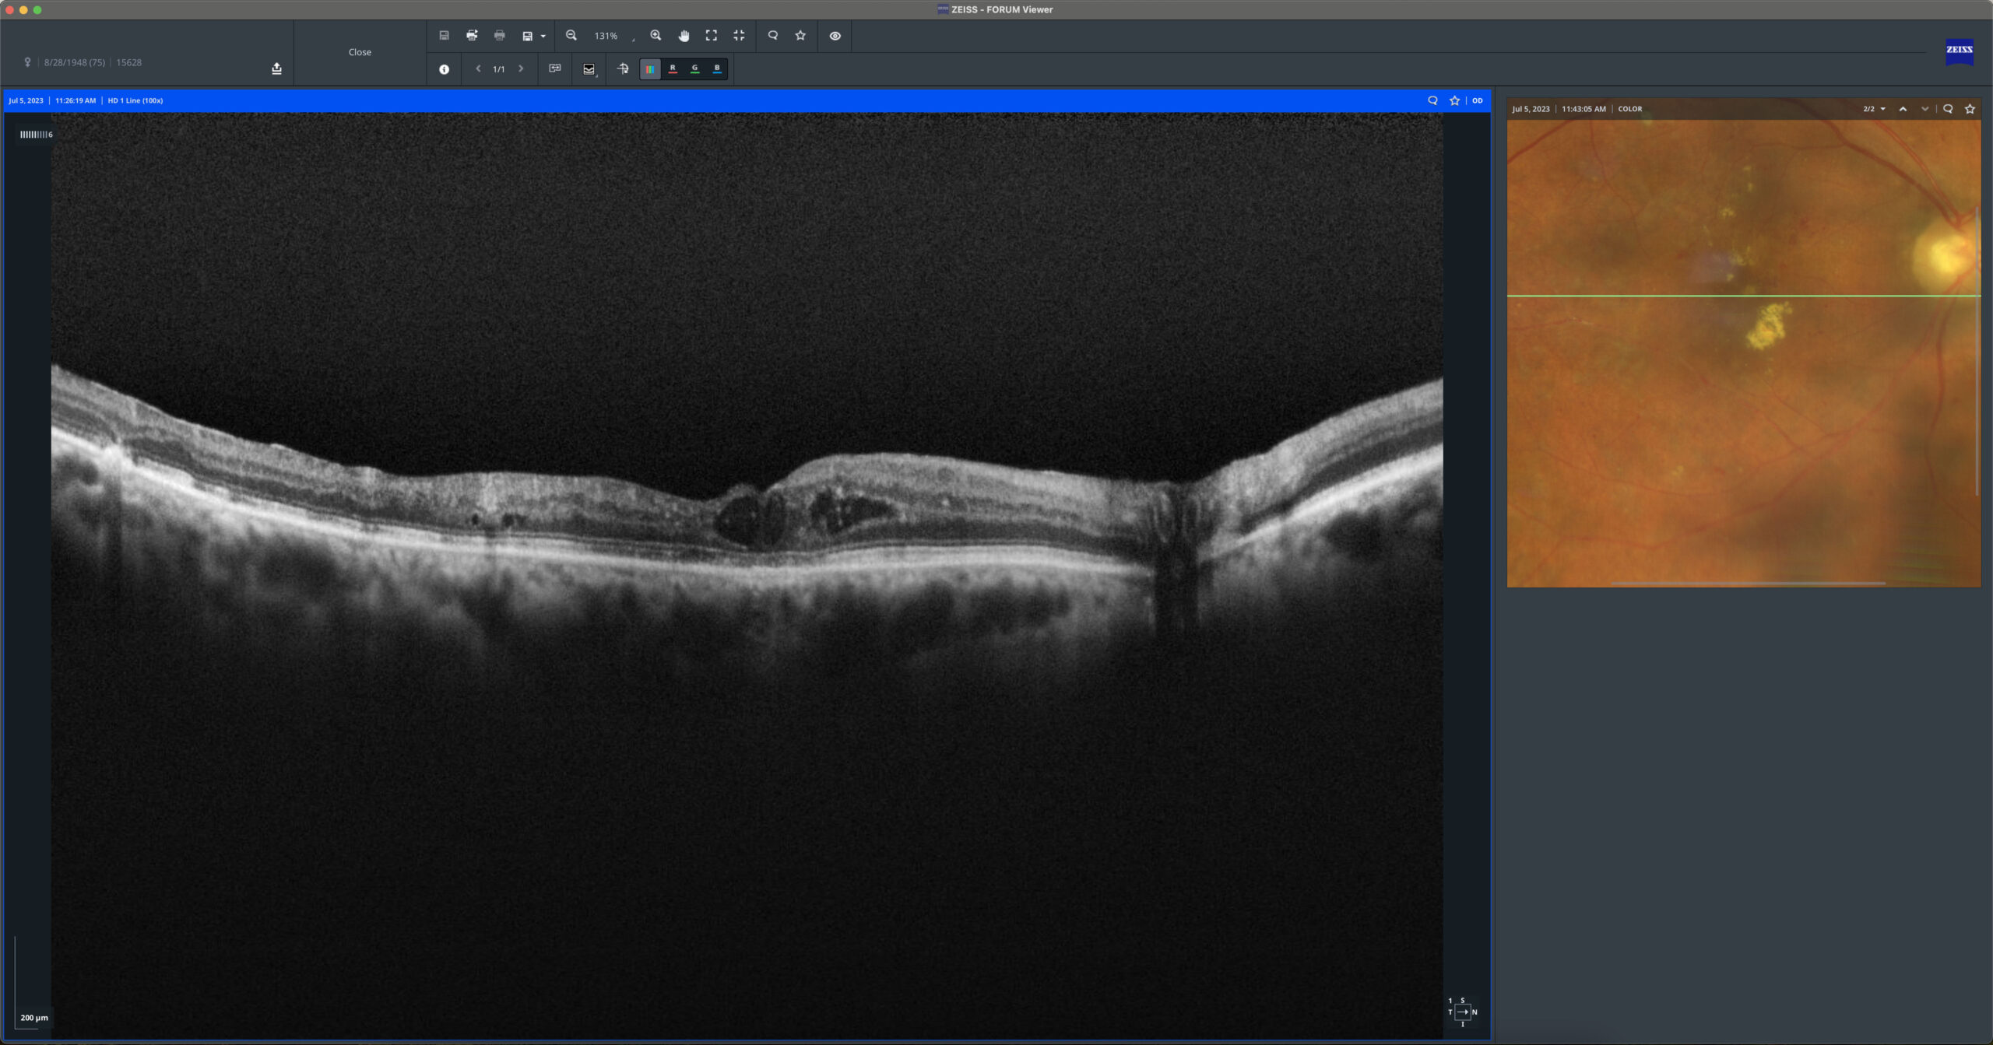
Task: Click the fundus panel vertical scrollbar
Action: click(1977, 350)
